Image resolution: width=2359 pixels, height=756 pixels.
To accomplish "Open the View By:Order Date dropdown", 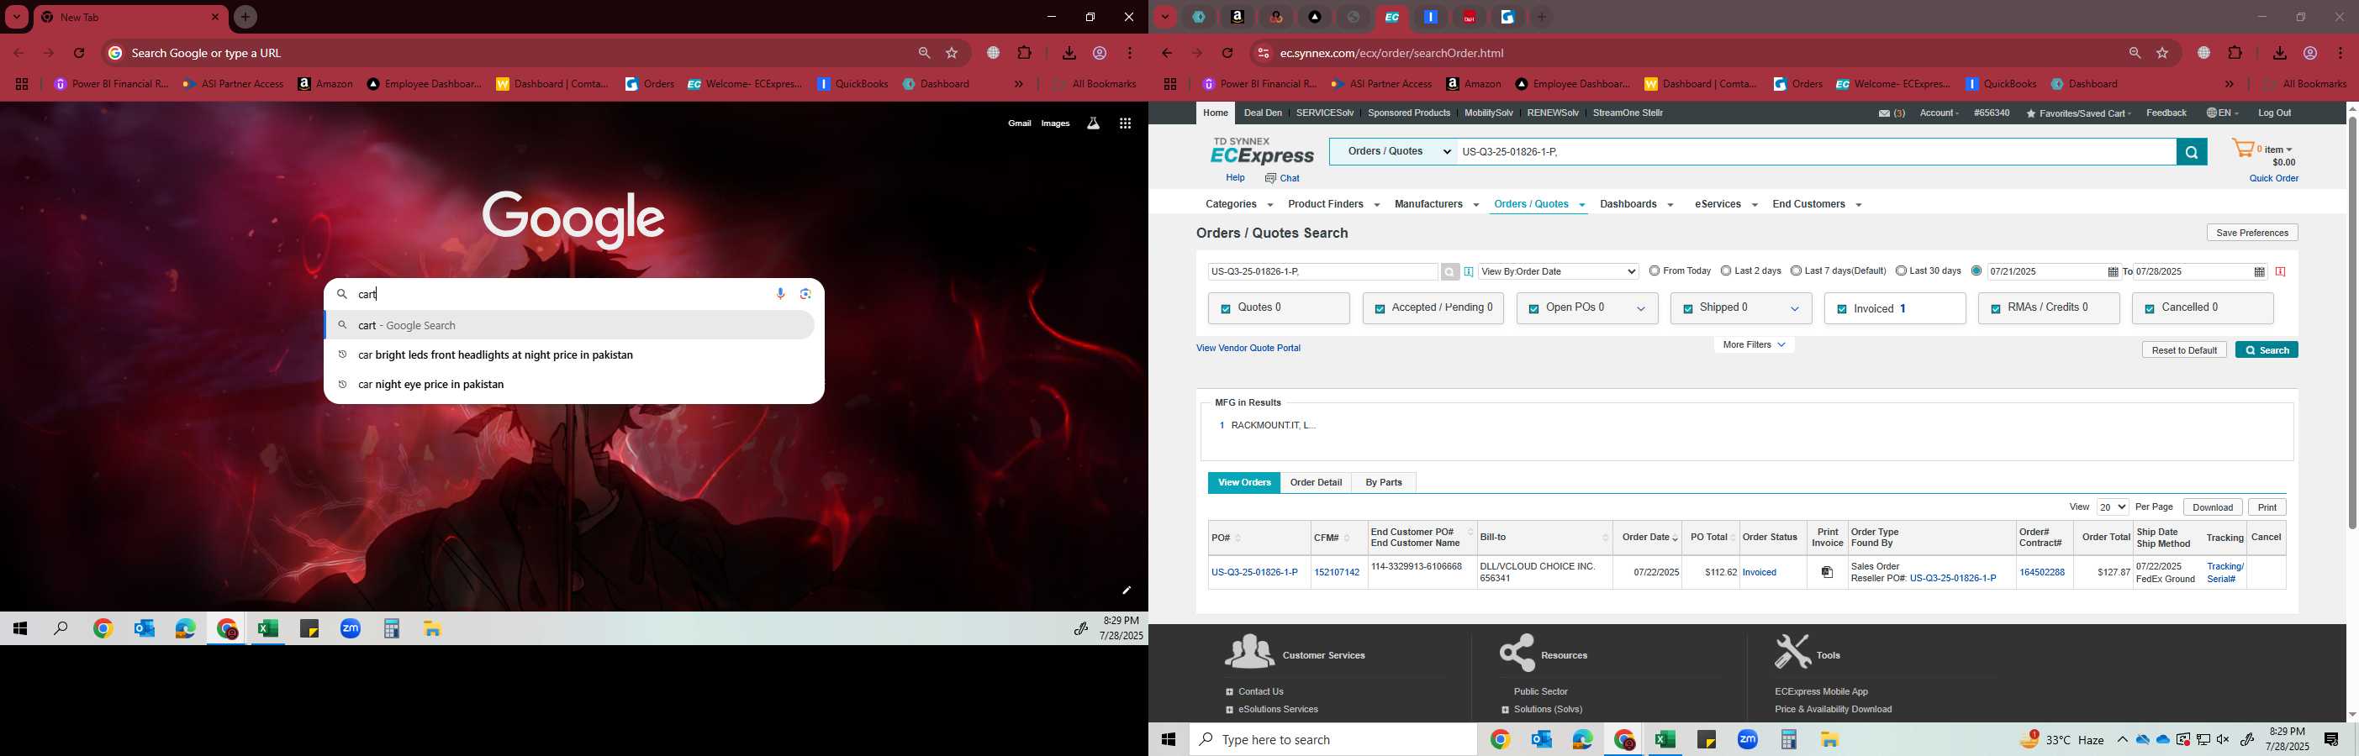I will pyautogui.click(x=1558, y=272).
